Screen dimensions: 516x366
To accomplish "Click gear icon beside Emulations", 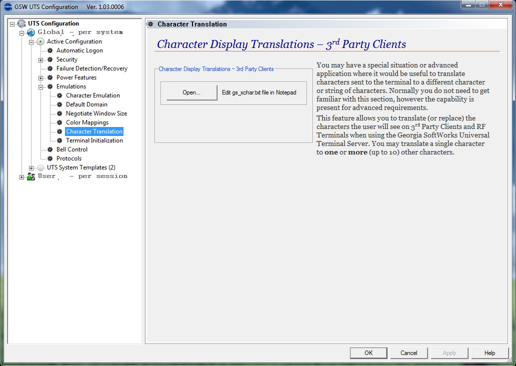I will click(x=50, y=86).
